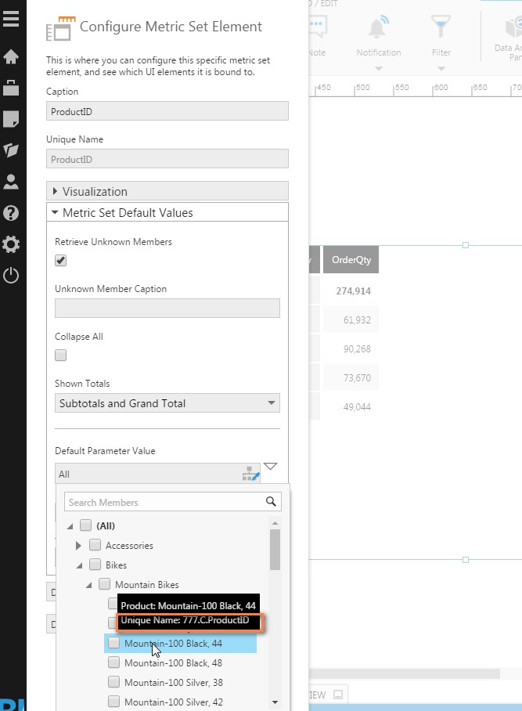
Task: Open the sticky note icon in sidebar
Action: tap(11, 119)
